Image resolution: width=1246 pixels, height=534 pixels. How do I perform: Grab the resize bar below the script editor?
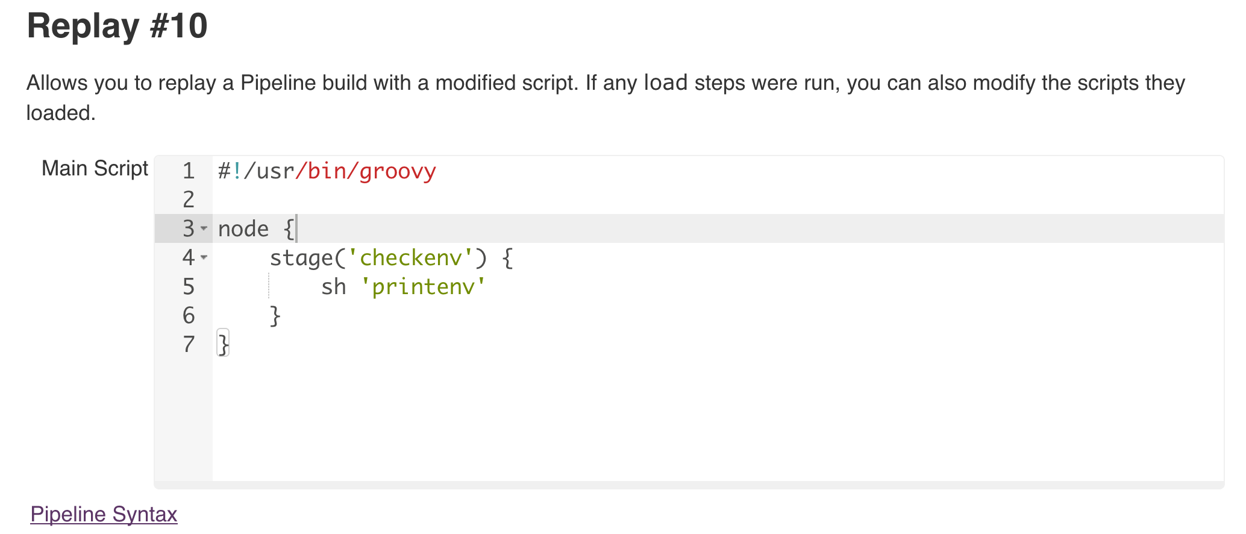689,485
